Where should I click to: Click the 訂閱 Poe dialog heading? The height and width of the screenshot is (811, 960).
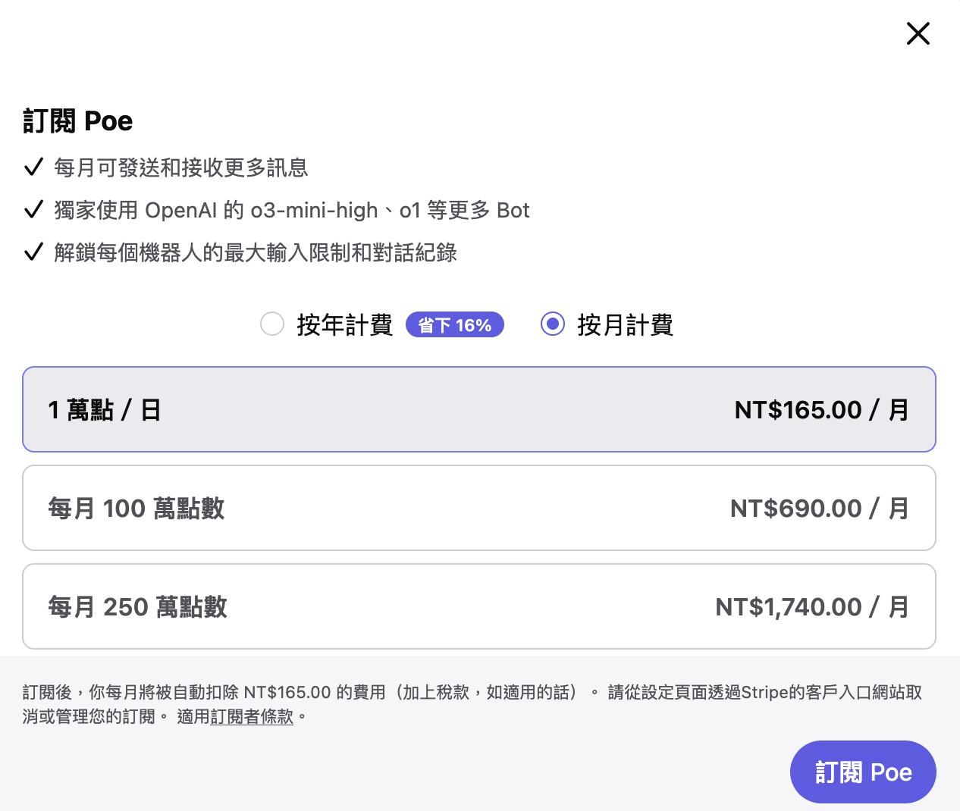pyautogui.click(x=78, y=121)
